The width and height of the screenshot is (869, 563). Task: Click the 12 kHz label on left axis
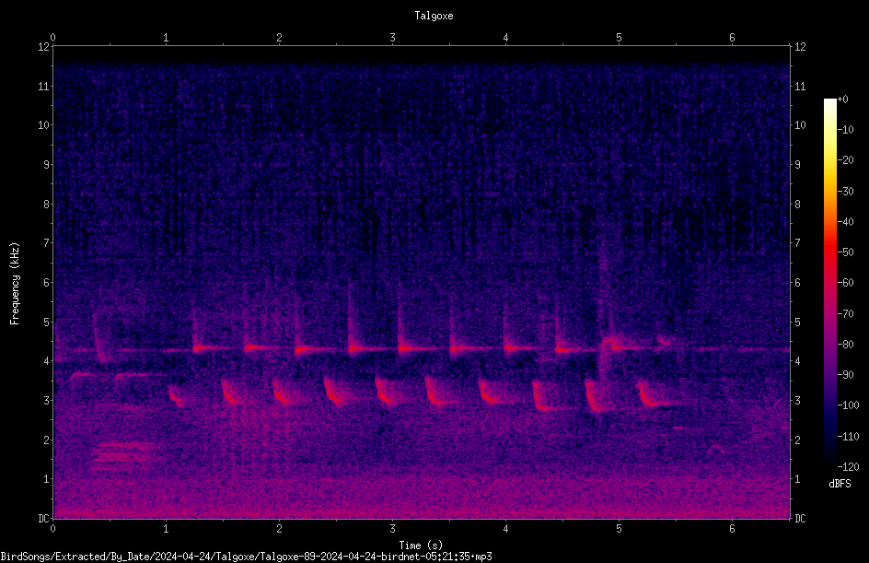pyautogui.click(x=44, y=47)
